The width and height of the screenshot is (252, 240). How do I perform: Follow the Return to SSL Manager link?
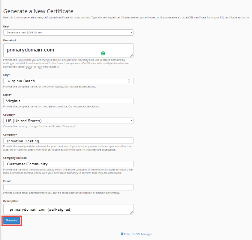tap(138, 234)
